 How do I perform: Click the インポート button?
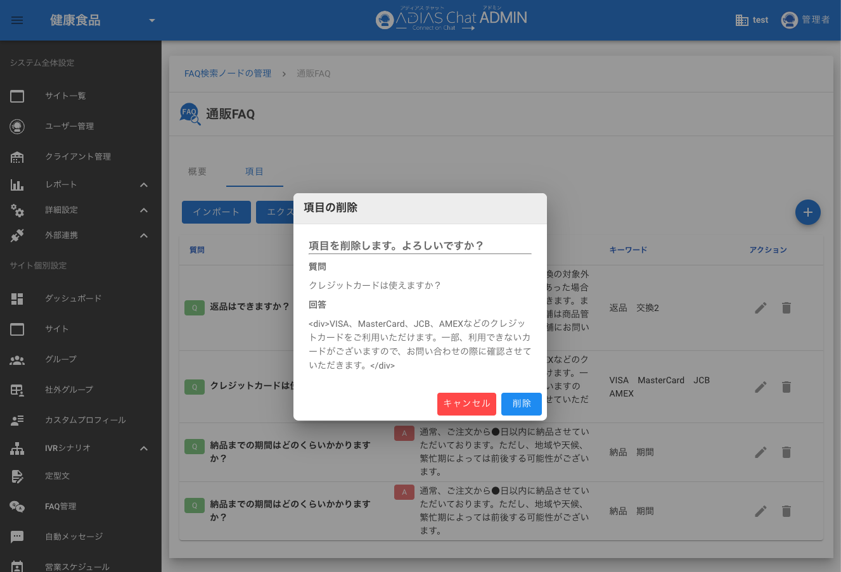(x=216, y=212)
